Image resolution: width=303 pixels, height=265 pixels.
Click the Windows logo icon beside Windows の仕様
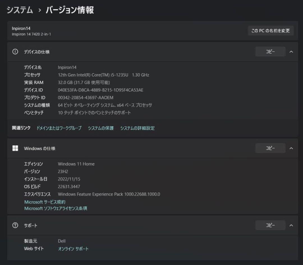click(x=15, y=148)
